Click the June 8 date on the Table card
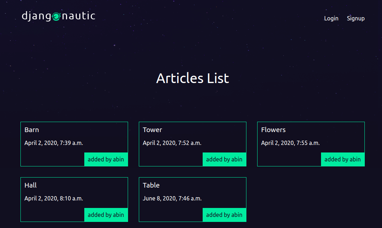Screen dimensions: 382x228 tap(172, 198)
